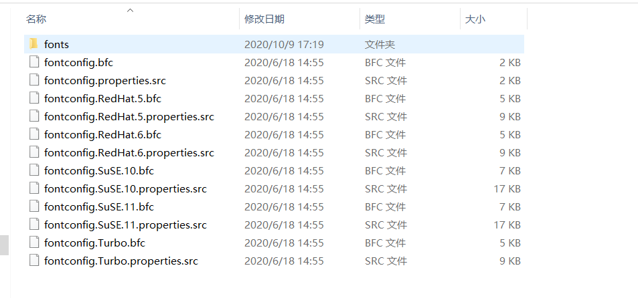The image size is (638, 298).
Task: Sort files by 修改日期 column header
Action: 264,19
